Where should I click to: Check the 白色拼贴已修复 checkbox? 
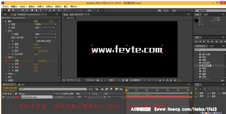[x=35, y=41]
